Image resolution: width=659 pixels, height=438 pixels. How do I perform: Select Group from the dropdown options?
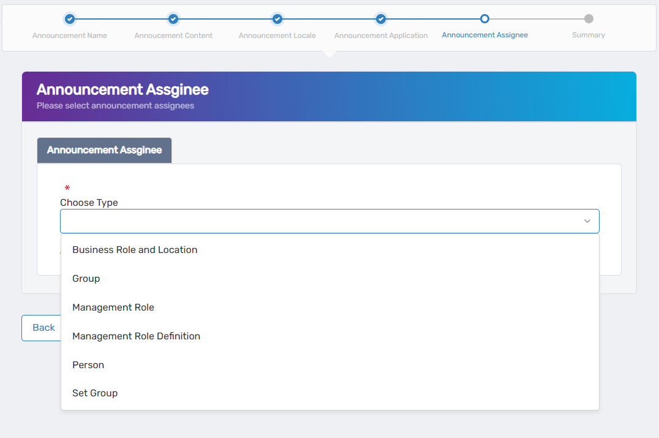(86, 278)
